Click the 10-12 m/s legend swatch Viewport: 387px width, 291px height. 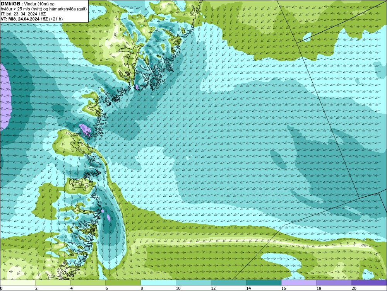[x=193, y=282]
